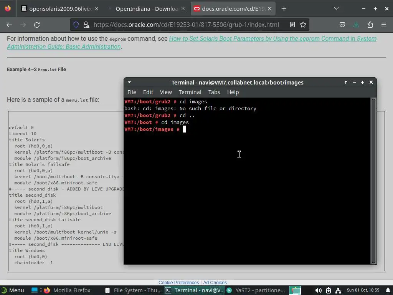Image resolution: width=393 pixels, height=295 pixels.
Task: Toggle reader view icon in address bar
Action: (x=292, y=25)
